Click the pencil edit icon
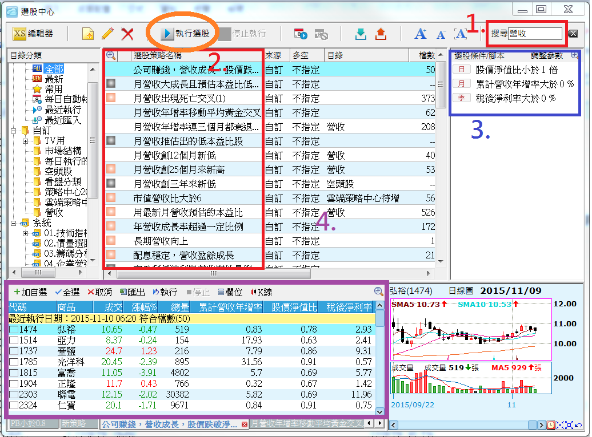592x437 pixels. (107, 34)
